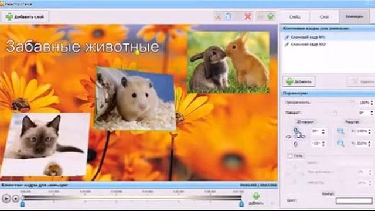Select the 'Забавные животные' title text layer
This screenshot has width=375, height=211.
coord(82,46)
